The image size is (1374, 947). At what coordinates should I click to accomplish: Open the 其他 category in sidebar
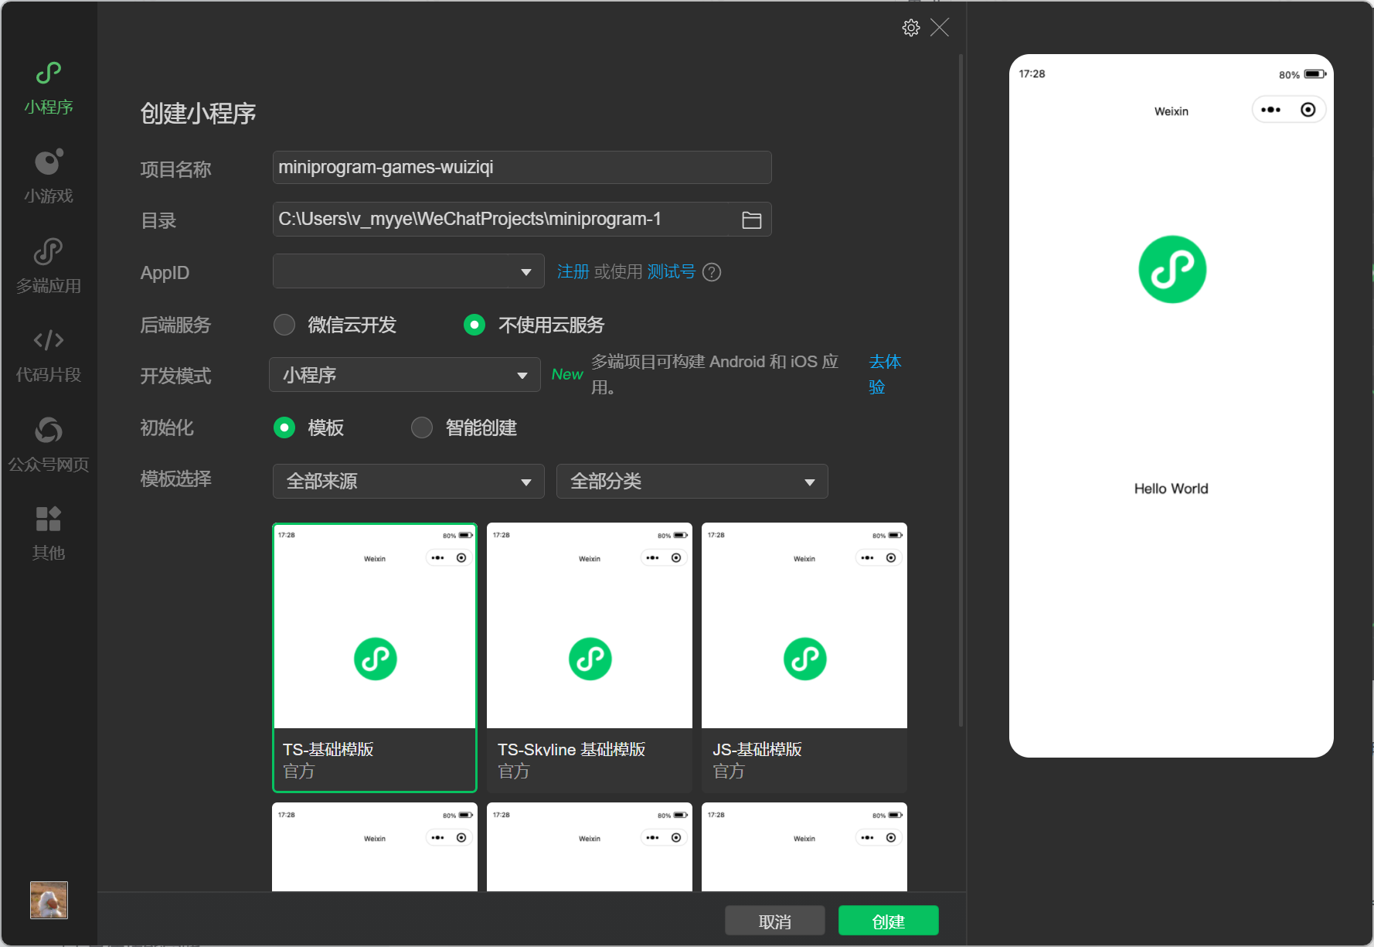tap(48, 533)
